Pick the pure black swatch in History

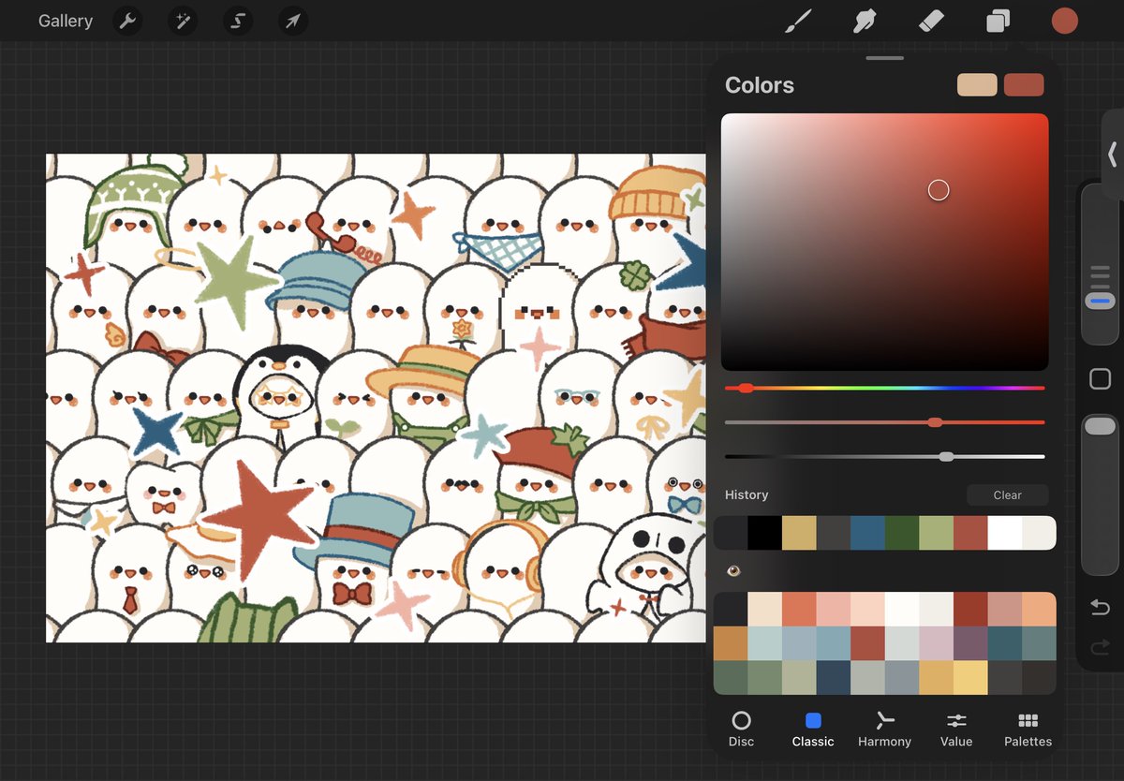[764, 533]
